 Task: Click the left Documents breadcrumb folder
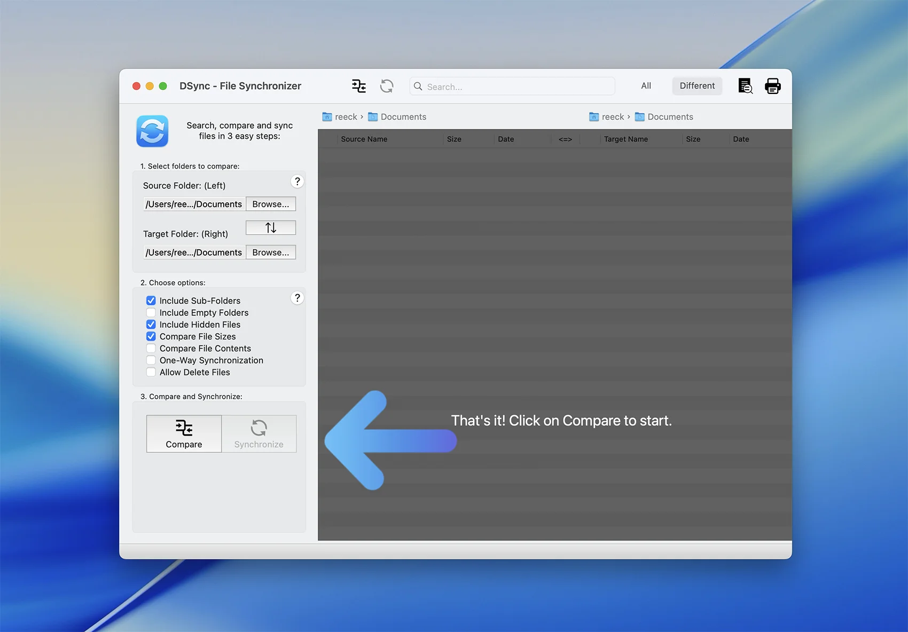[x=403, y=117]
